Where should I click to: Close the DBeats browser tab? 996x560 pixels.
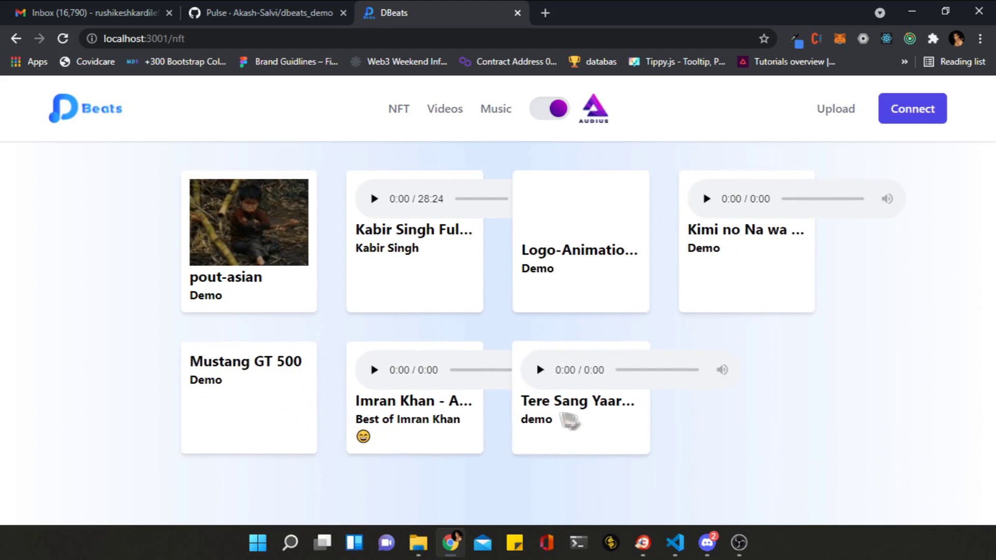point(517,13)
